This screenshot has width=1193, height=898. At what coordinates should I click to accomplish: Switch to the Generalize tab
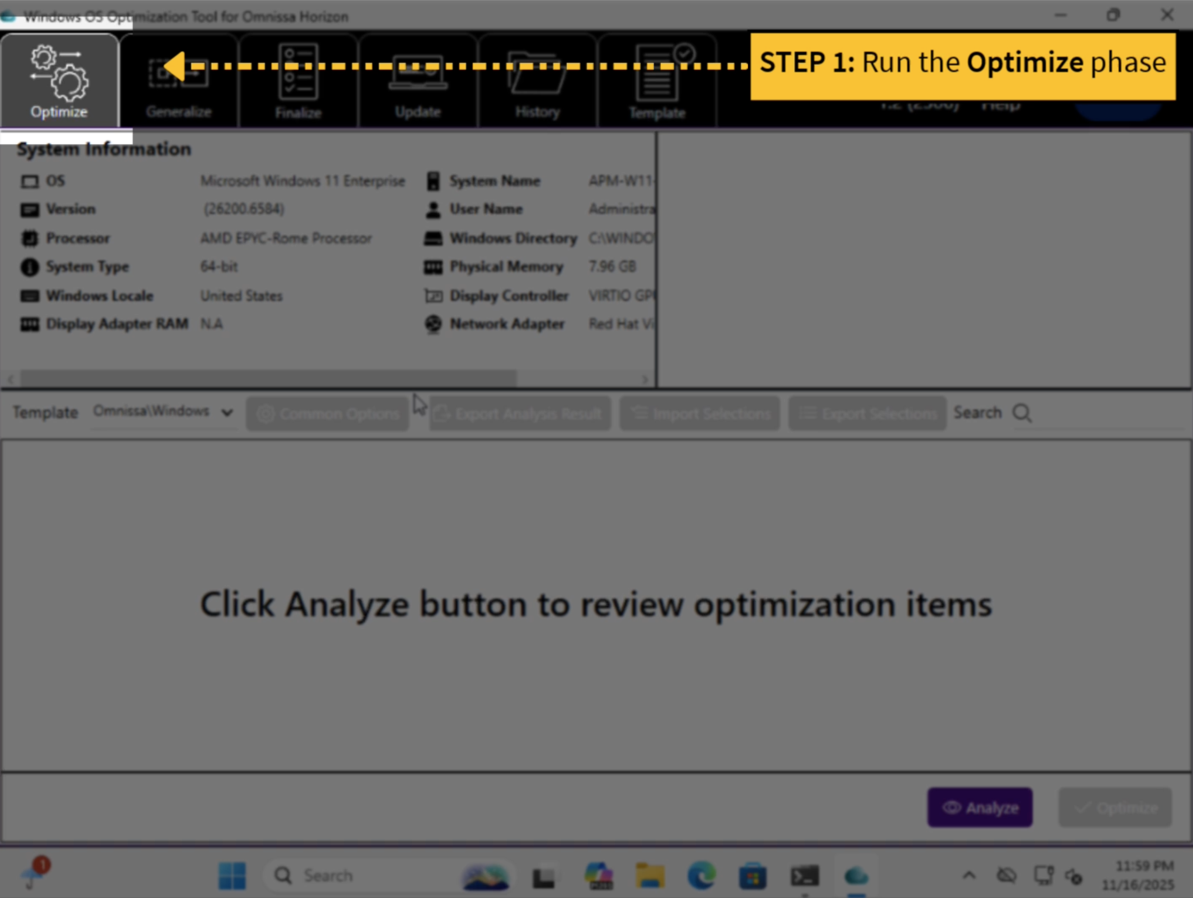[x=179, y=81]
